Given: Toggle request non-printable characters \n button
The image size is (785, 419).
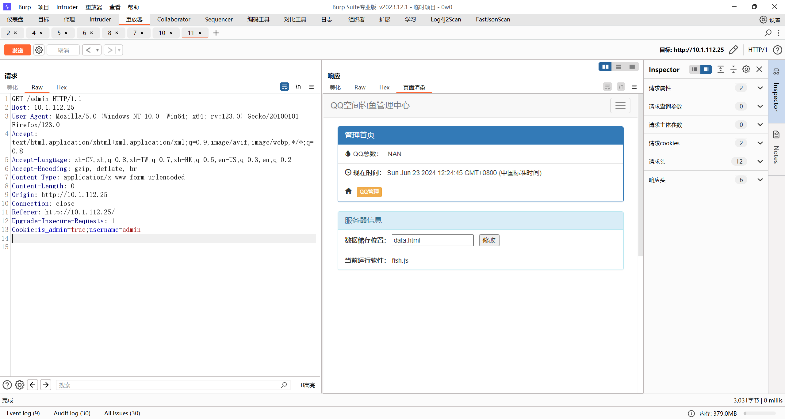Looking at the screenshot, I should coord(298,87).
